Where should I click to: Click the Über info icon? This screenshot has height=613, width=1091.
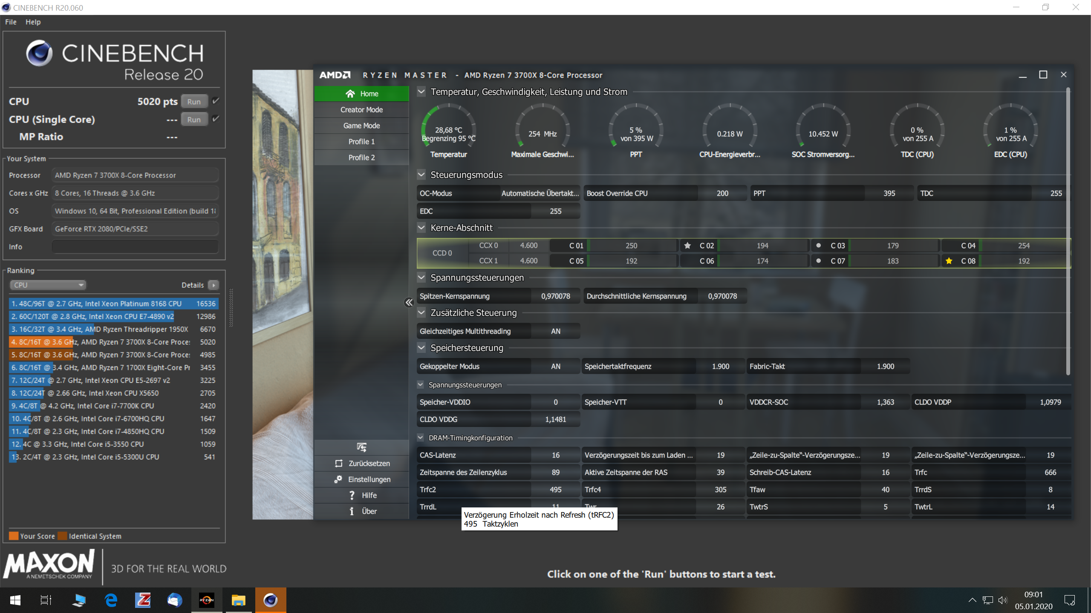click(x=352, y=511)
